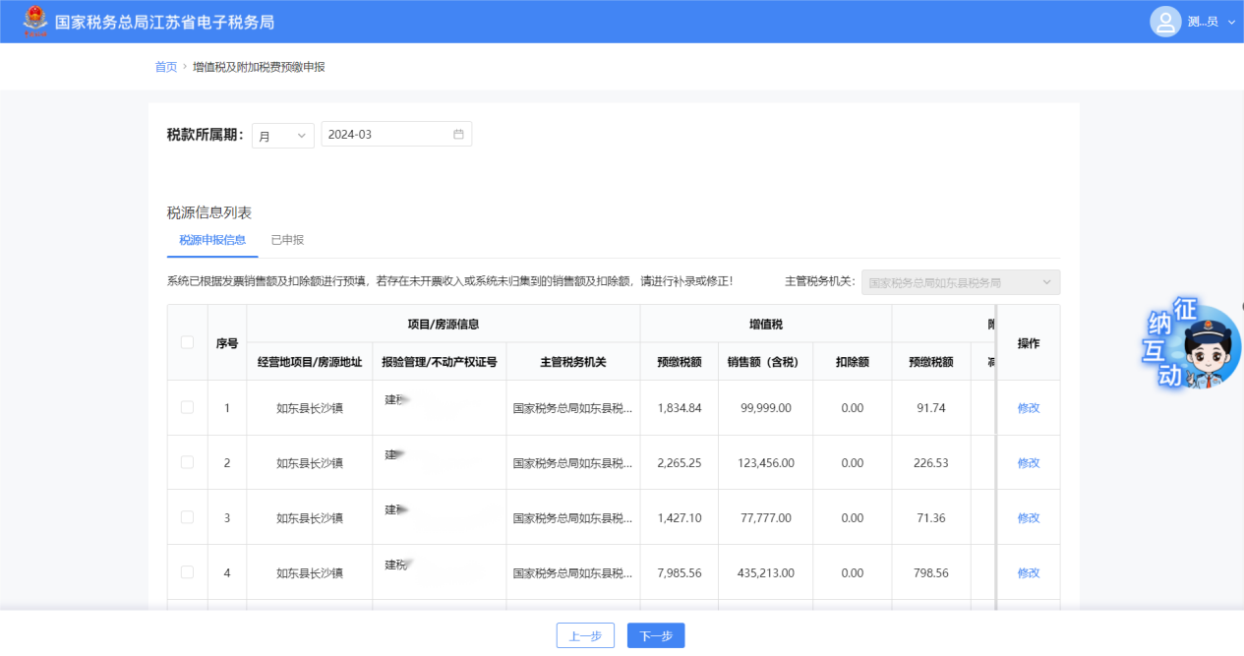Go to 首页 via breadcrumb link

[x=165, y=67]
